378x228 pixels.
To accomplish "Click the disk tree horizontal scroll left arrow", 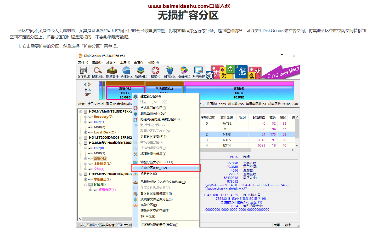I will (x=80, y=219).
